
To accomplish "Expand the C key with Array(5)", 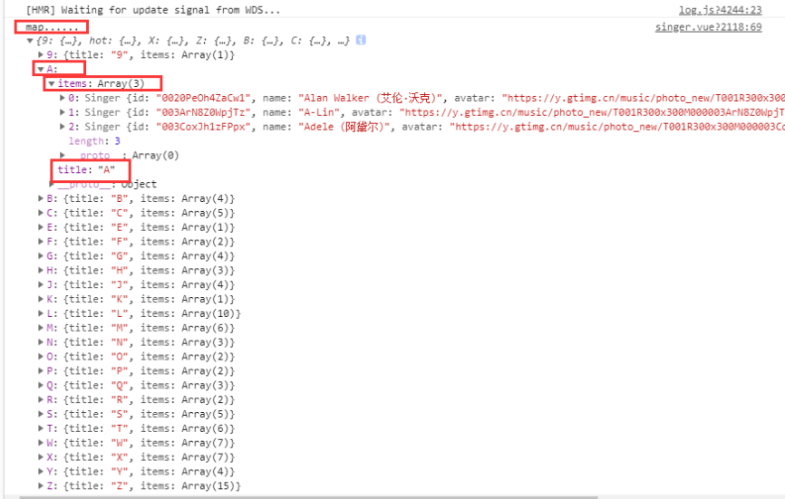I will coord(41,213).
